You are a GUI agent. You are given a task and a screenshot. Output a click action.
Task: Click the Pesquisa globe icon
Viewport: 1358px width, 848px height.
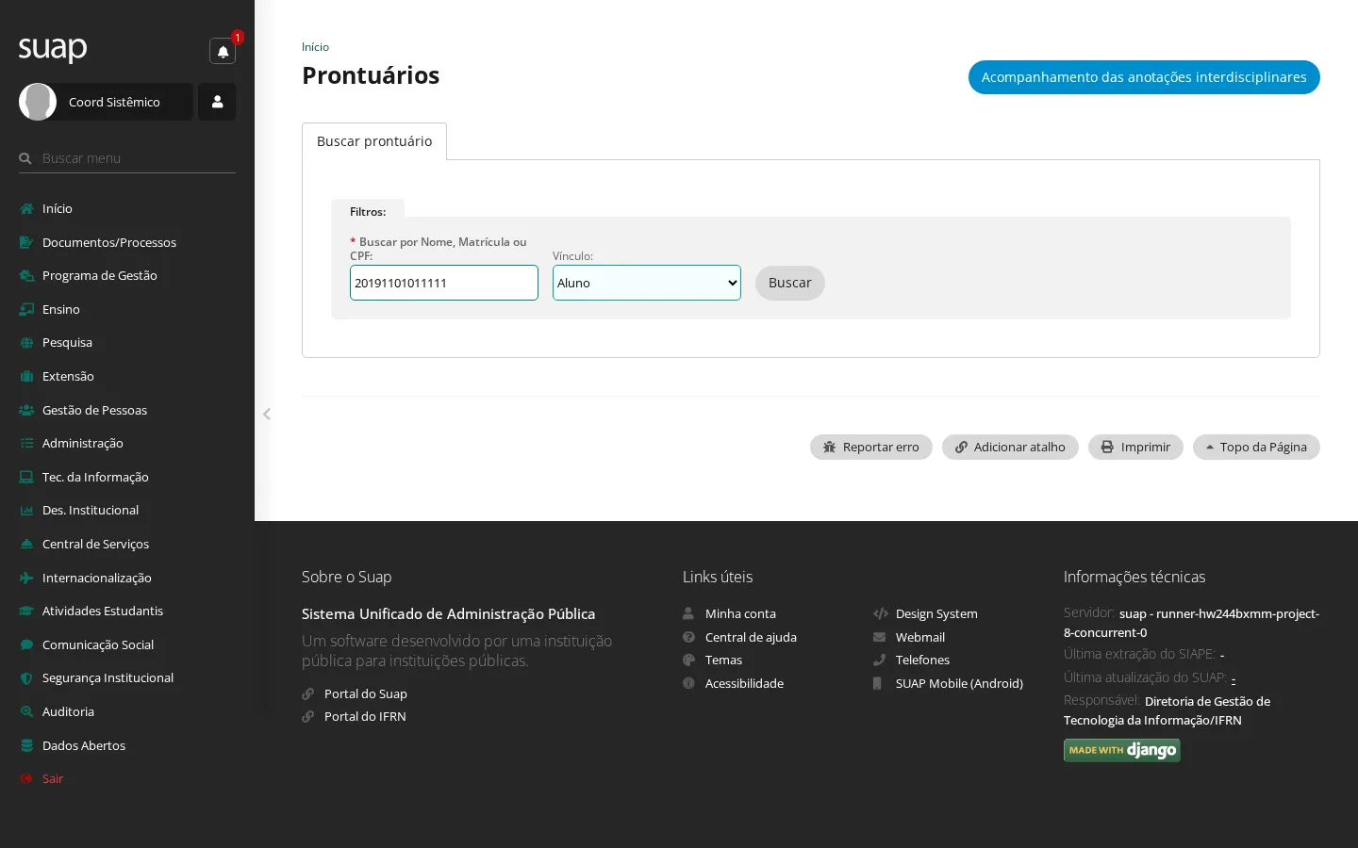[x=26, y=343]
